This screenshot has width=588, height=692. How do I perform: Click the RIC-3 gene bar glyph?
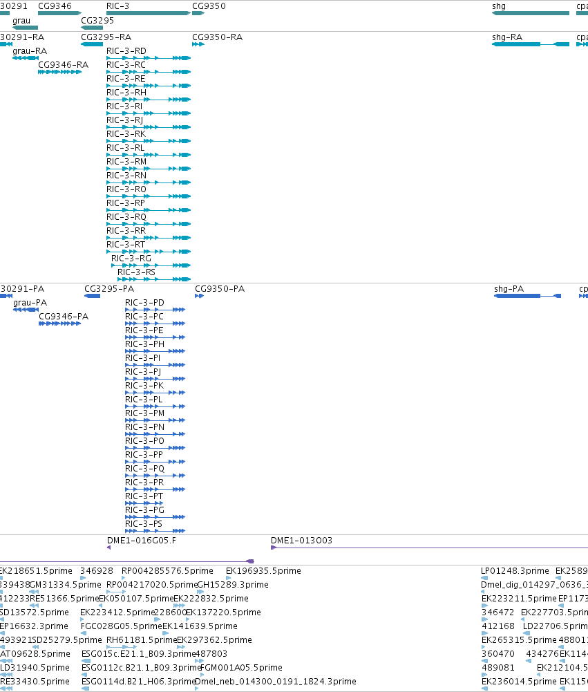(149, 13)
